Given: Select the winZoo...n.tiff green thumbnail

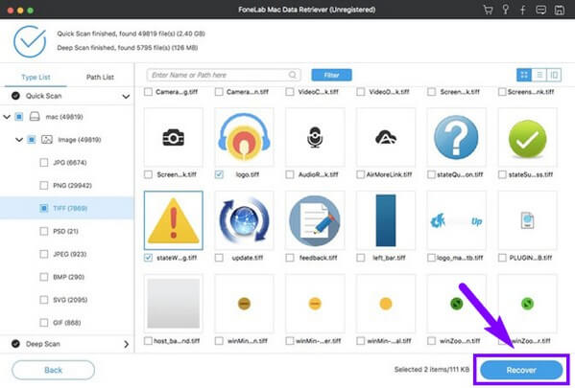Looking at the screenshot, I should click(457, 304).
